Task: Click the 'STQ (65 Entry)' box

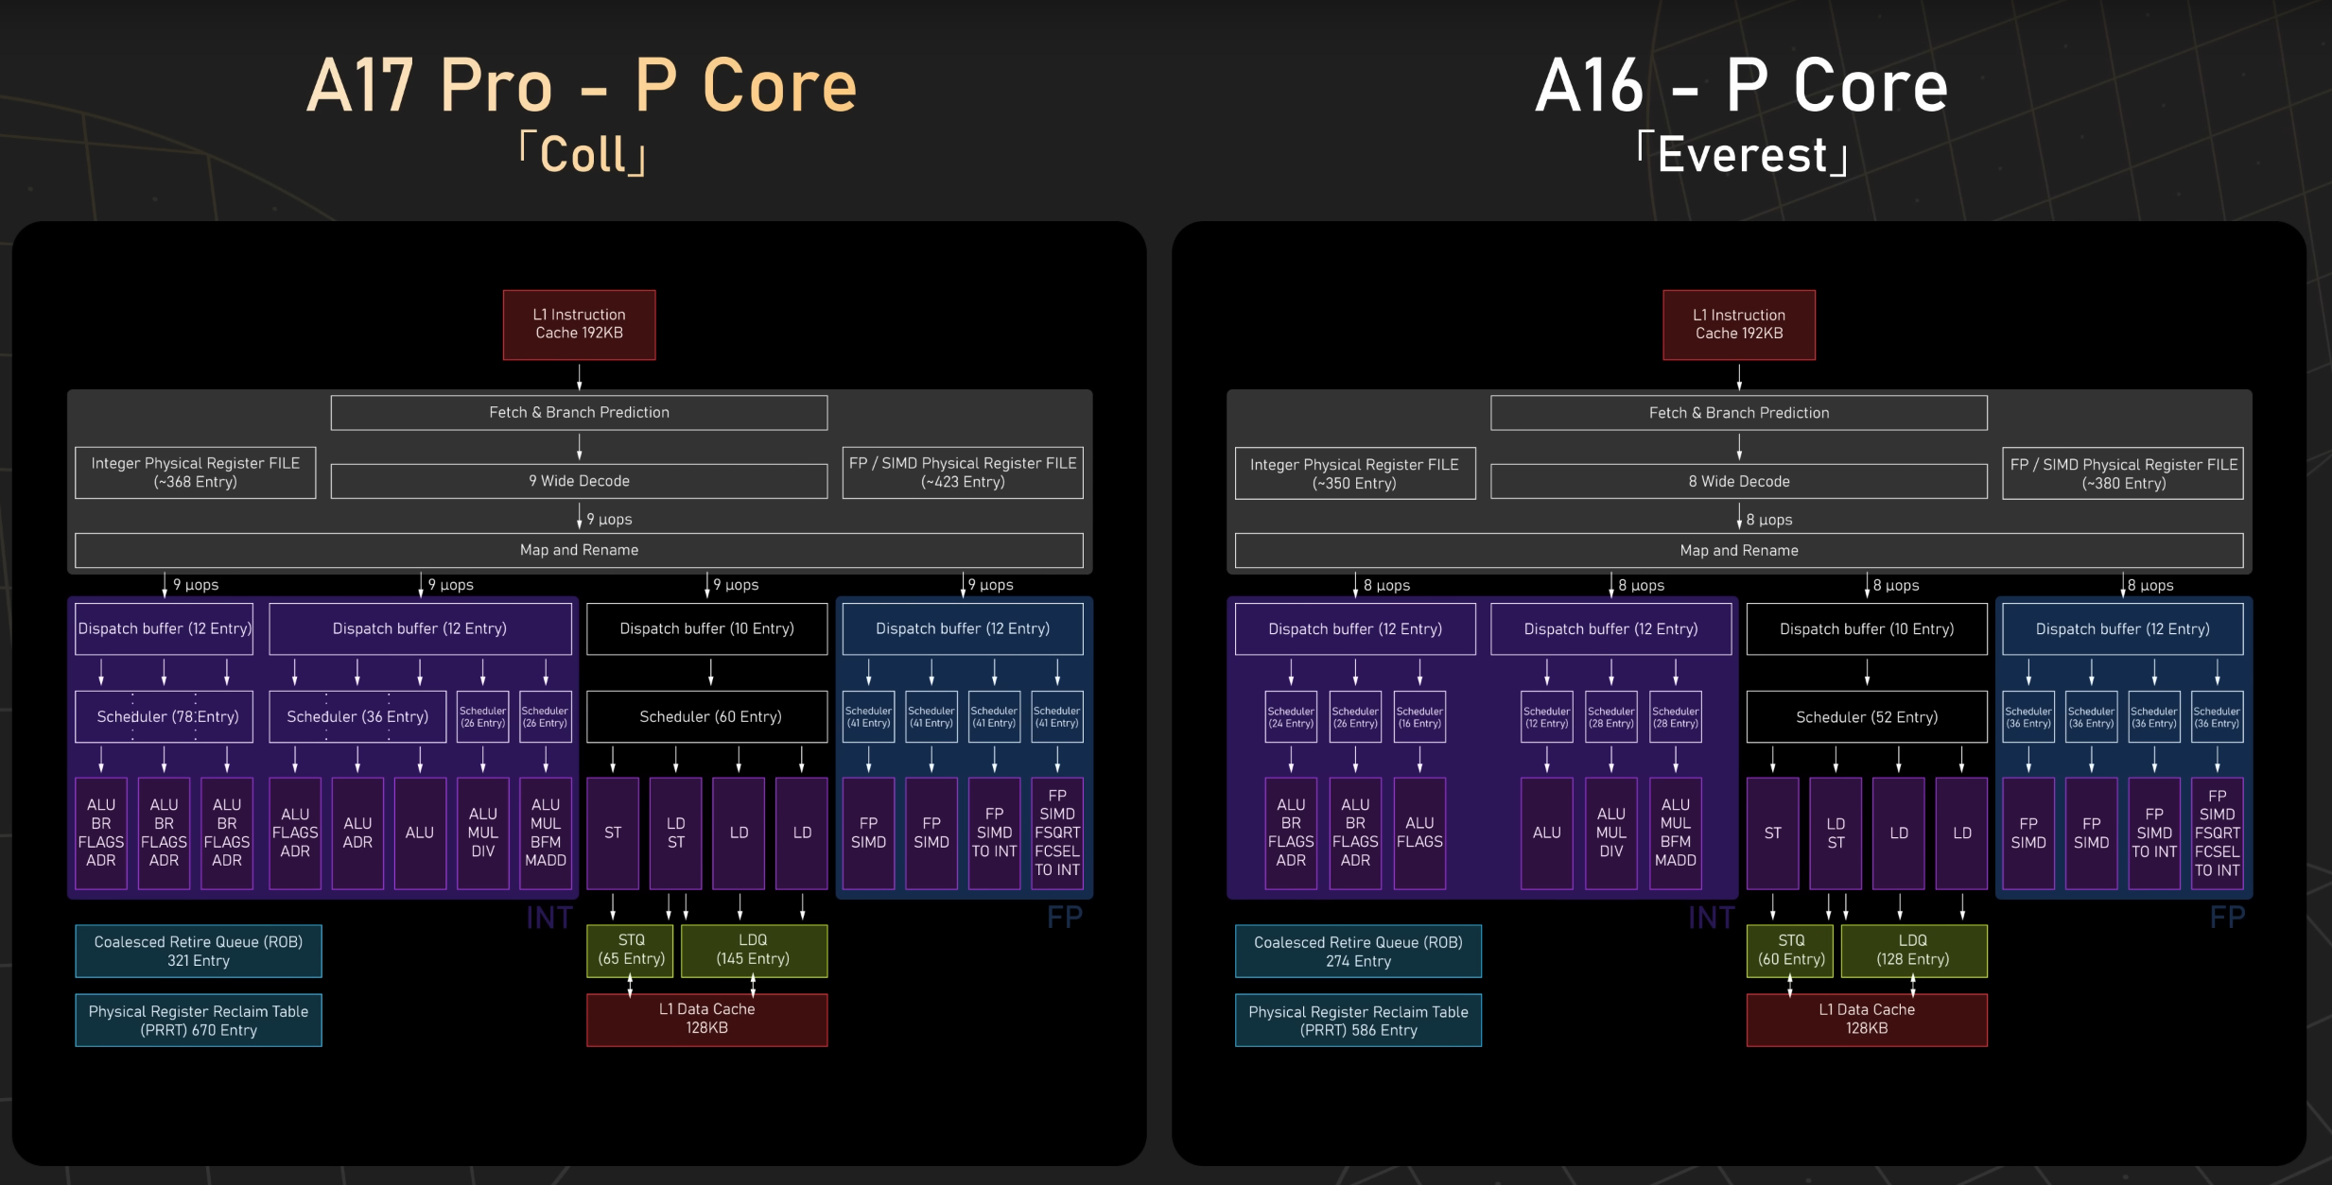Action: [x=631, y=951]
